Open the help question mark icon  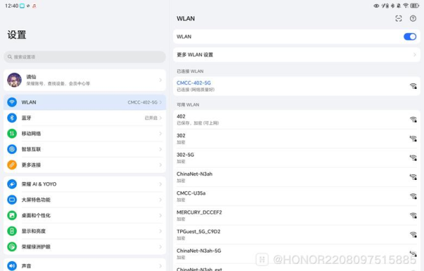pyautogui.click(x=413, y=18)
